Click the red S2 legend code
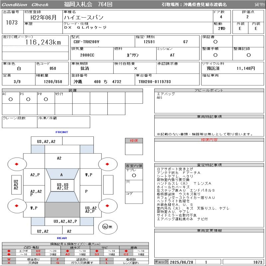 (97, 254)
